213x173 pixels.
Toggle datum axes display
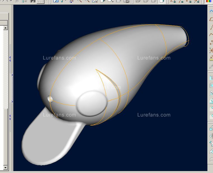click(181, 1)
